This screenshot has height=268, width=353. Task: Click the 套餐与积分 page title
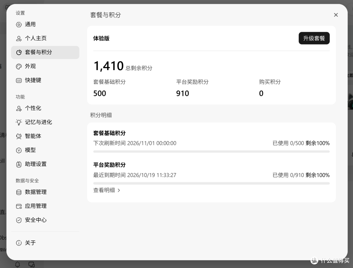105,15
